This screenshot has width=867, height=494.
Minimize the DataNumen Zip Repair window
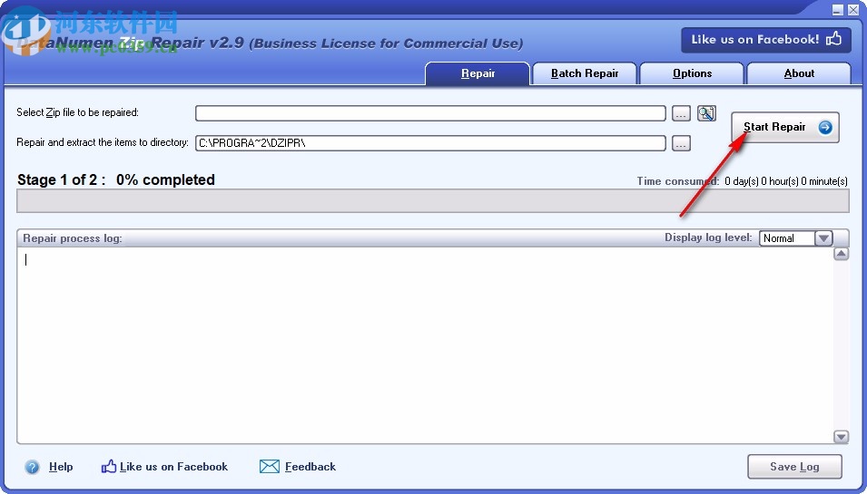click(x=838, y=10)
